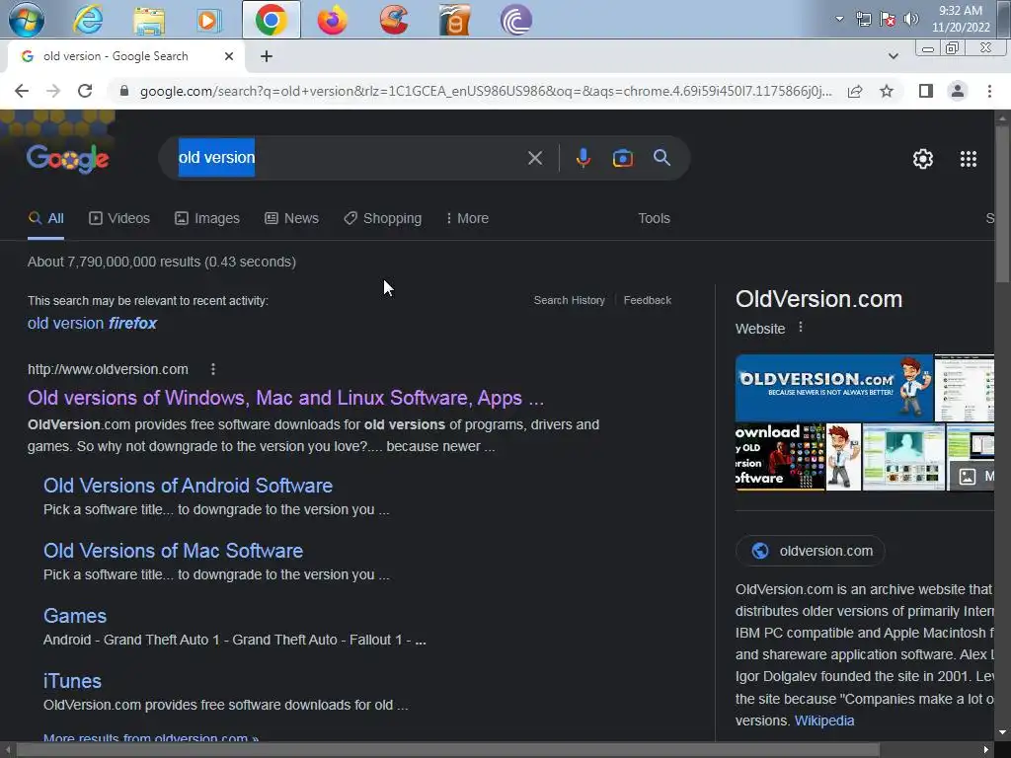Image resolution: width=1011 pixels, height=758 pixels.
Task: Switch to the Shopping tab
Action: click(382, 218)
